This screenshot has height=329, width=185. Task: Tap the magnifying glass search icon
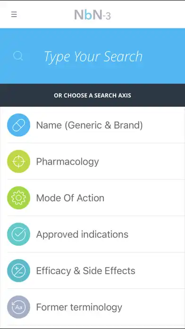tap(18, 56)
